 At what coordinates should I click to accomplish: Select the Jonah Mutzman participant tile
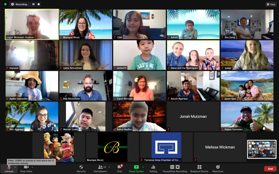pos(193,117)
